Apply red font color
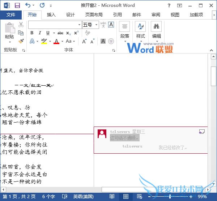217x201 pixels. pos(56,41)
